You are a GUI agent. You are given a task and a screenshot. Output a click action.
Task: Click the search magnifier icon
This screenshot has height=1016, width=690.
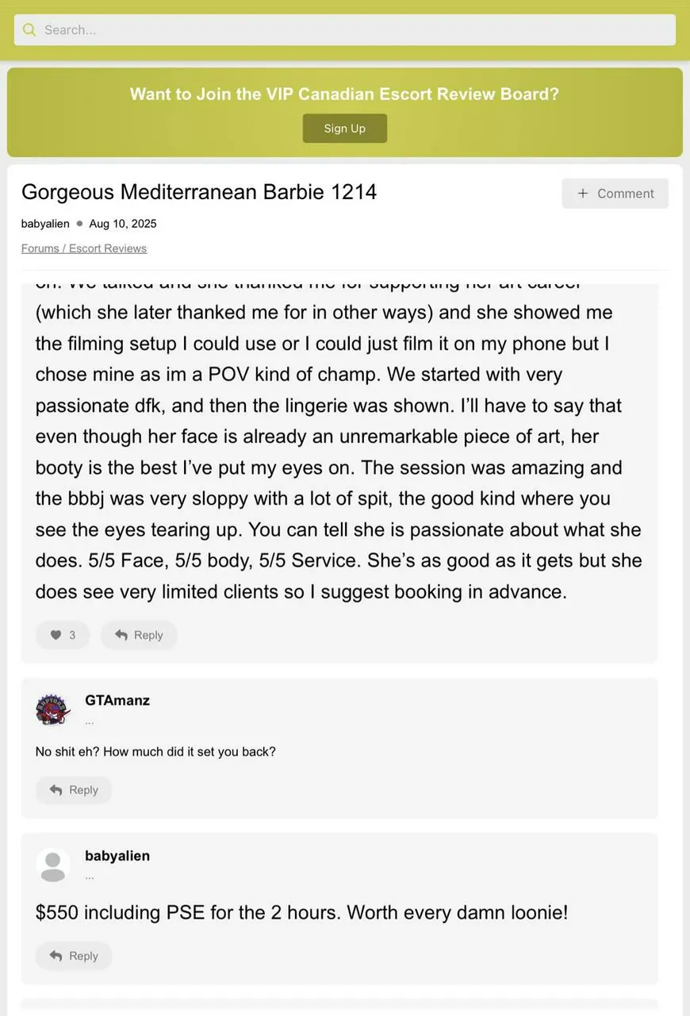pos(29,30)
